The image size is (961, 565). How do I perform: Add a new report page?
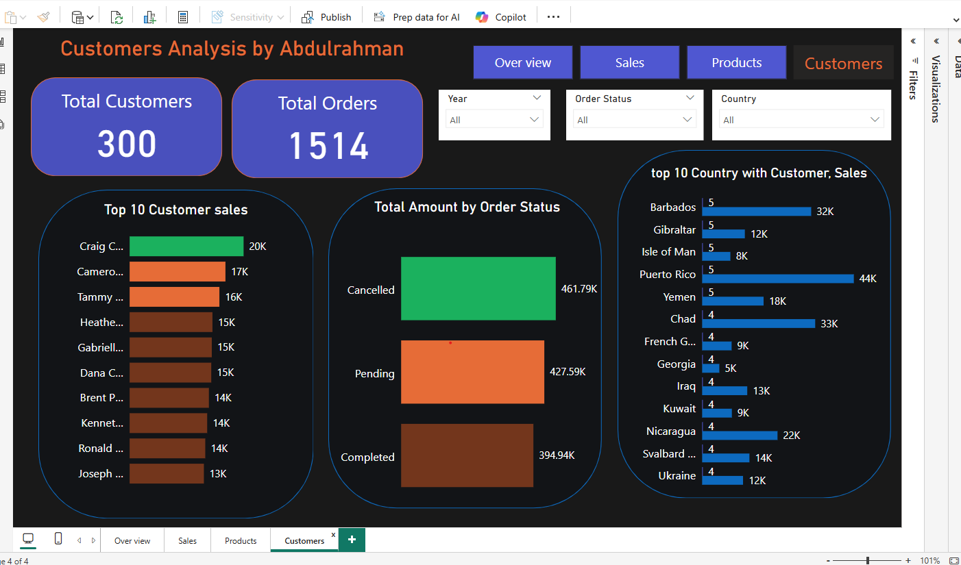(x=352, y=540)
